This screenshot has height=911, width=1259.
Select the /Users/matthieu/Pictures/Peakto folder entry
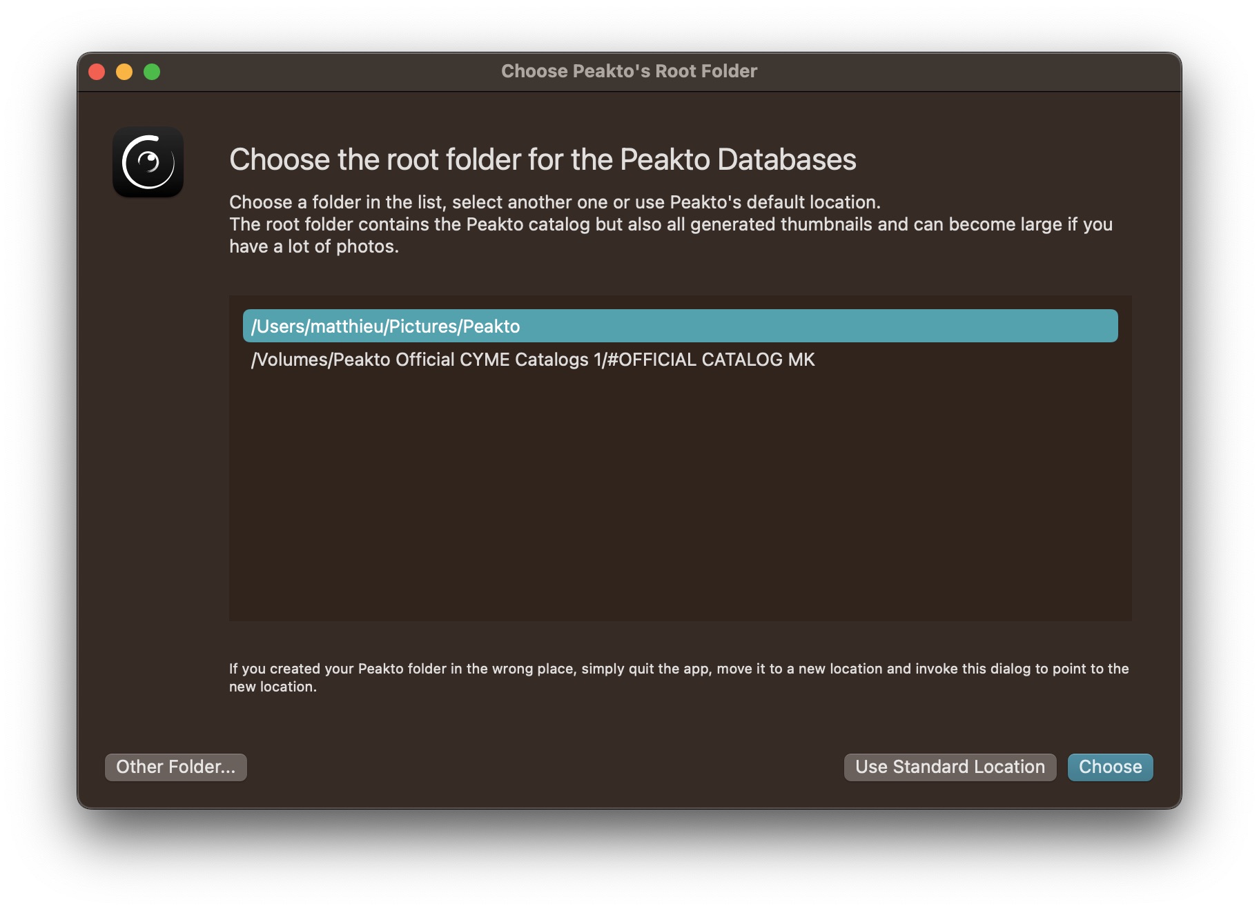coord(680,326)
